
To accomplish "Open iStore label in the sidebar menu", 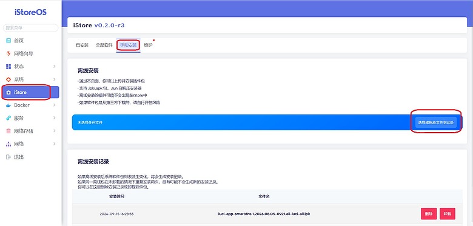I will pyautogui.click(x=20, y=93).
